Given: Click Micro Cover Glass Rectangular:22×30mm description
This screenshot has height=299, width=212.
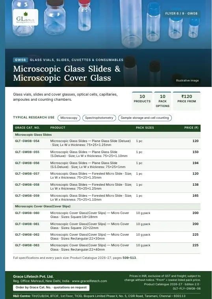Looking at the screenshot, I should coord(89,236).
